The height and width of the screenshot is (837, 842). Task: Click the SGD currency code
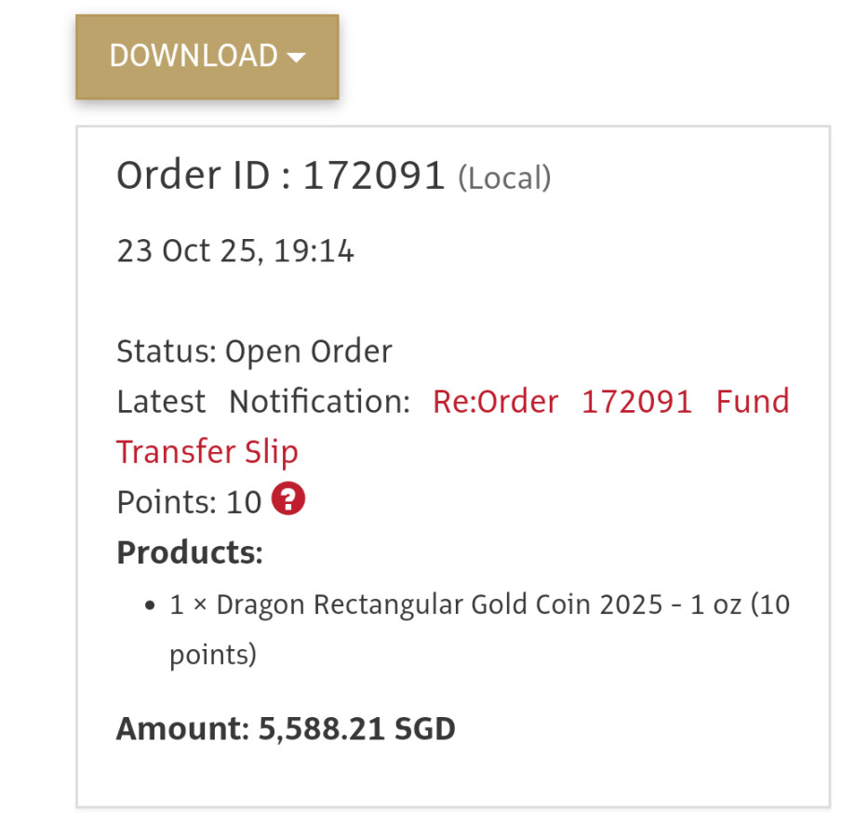425,728
